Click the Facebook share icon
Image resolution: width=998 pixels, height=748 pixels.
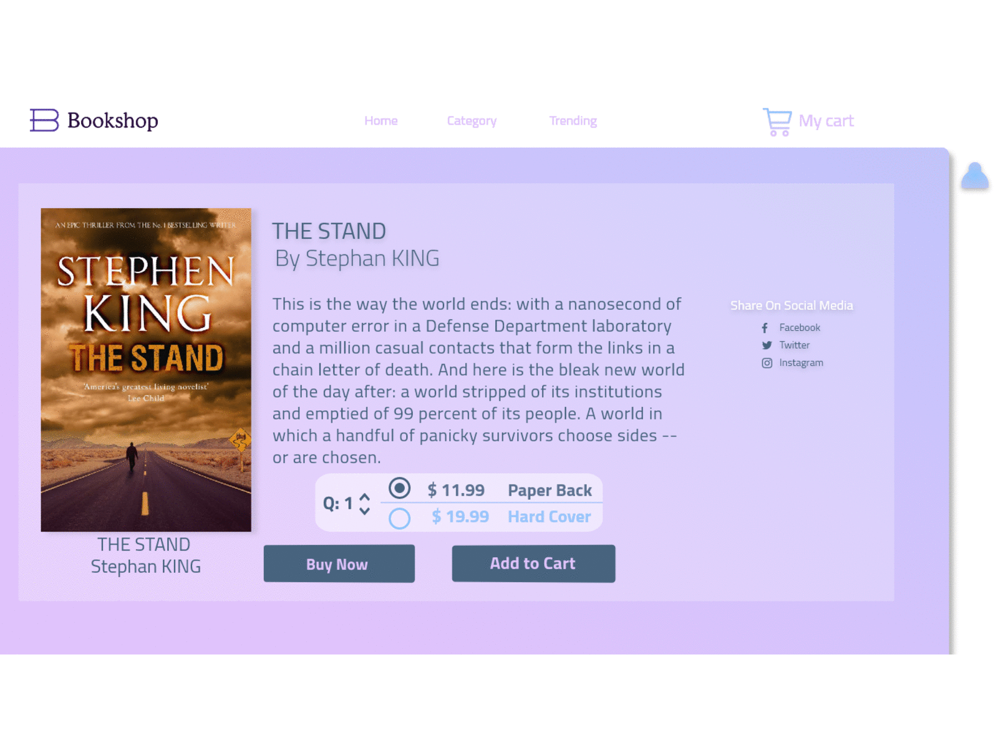coord(765,328)
